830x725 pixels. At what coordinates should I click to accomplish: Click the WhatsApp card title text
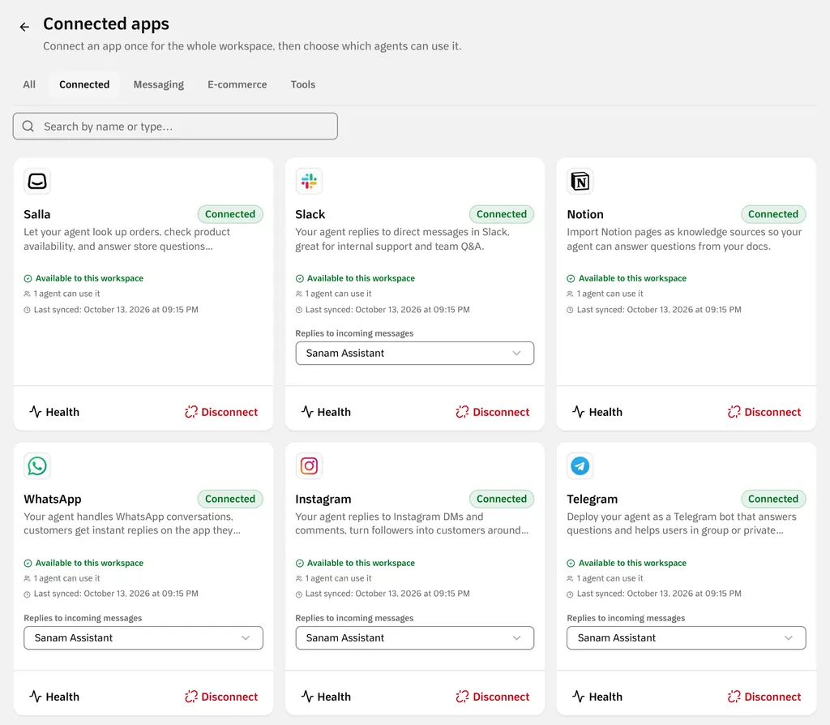coord(53,499)
